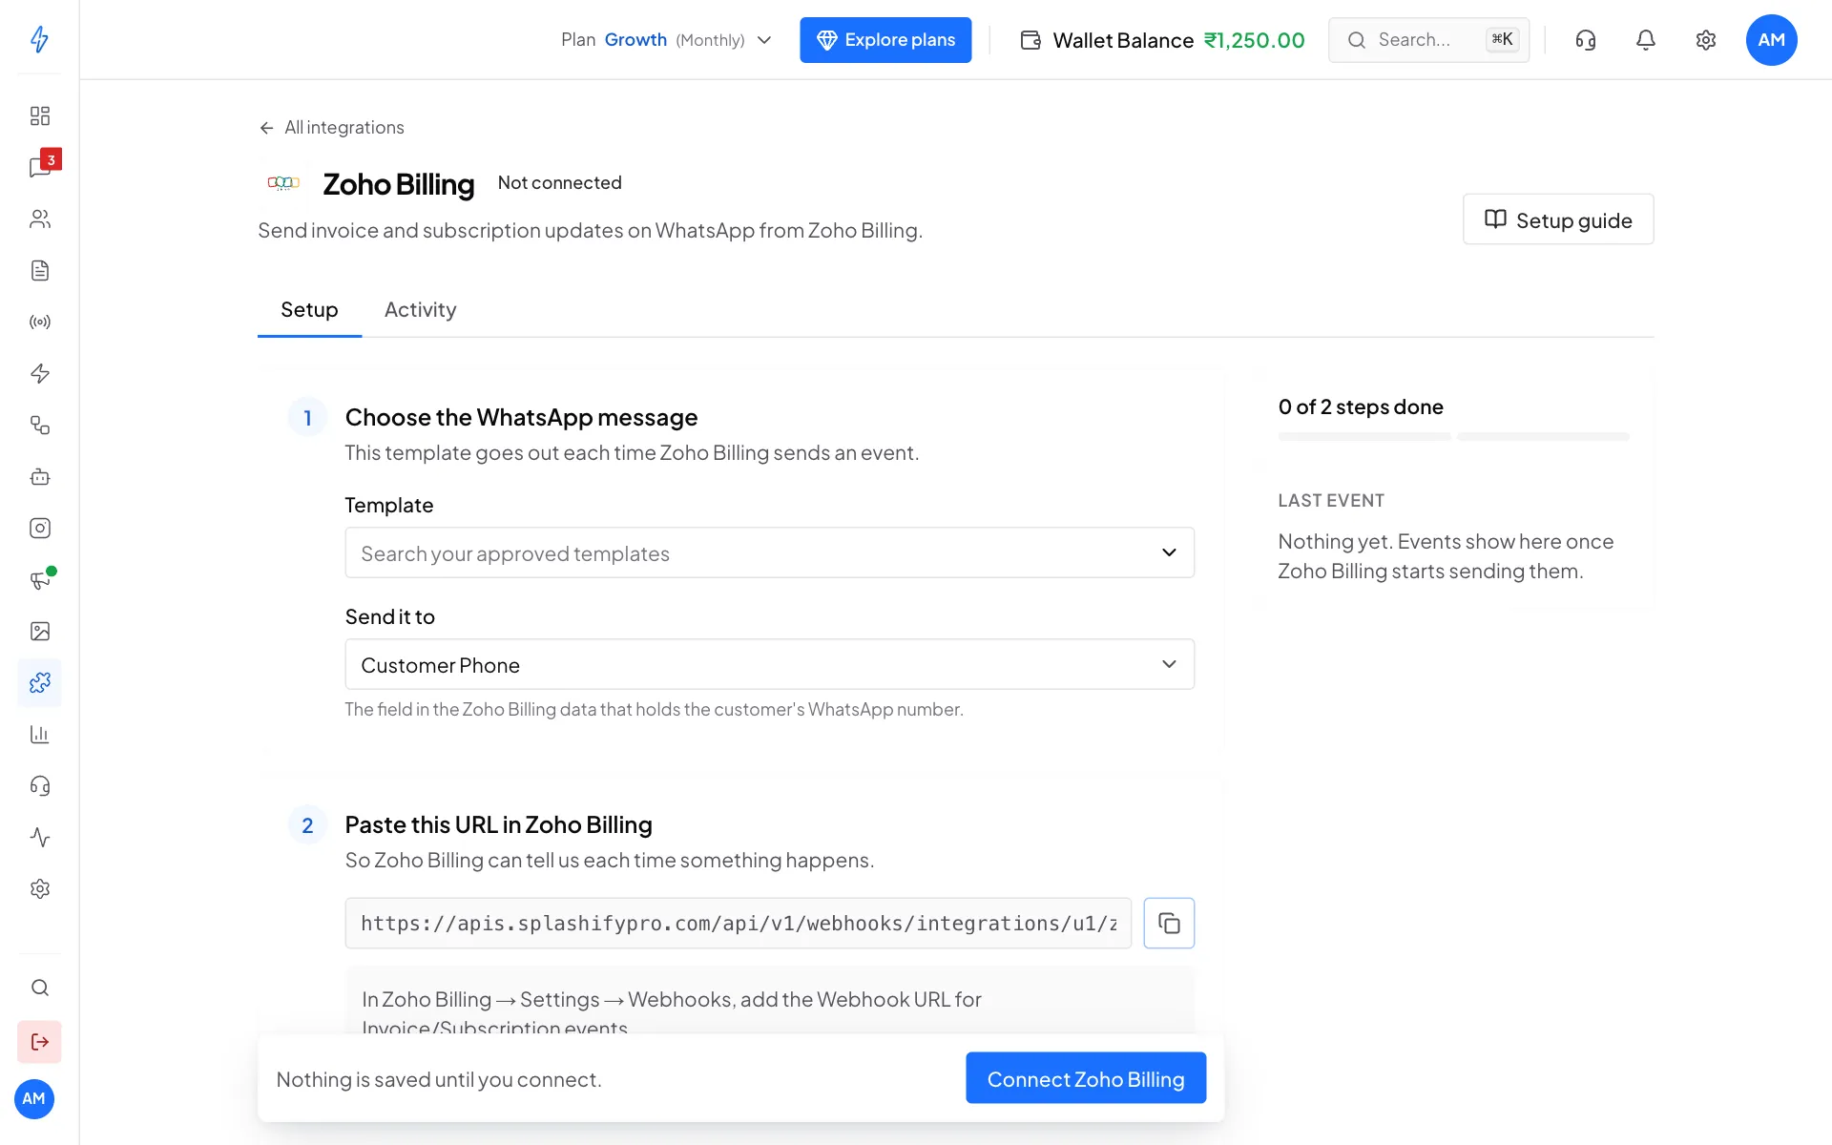The height and width of the screenshot is (1145, 1832).
Task: Open the Send it to dropdown
Action: tap(769, 664)
